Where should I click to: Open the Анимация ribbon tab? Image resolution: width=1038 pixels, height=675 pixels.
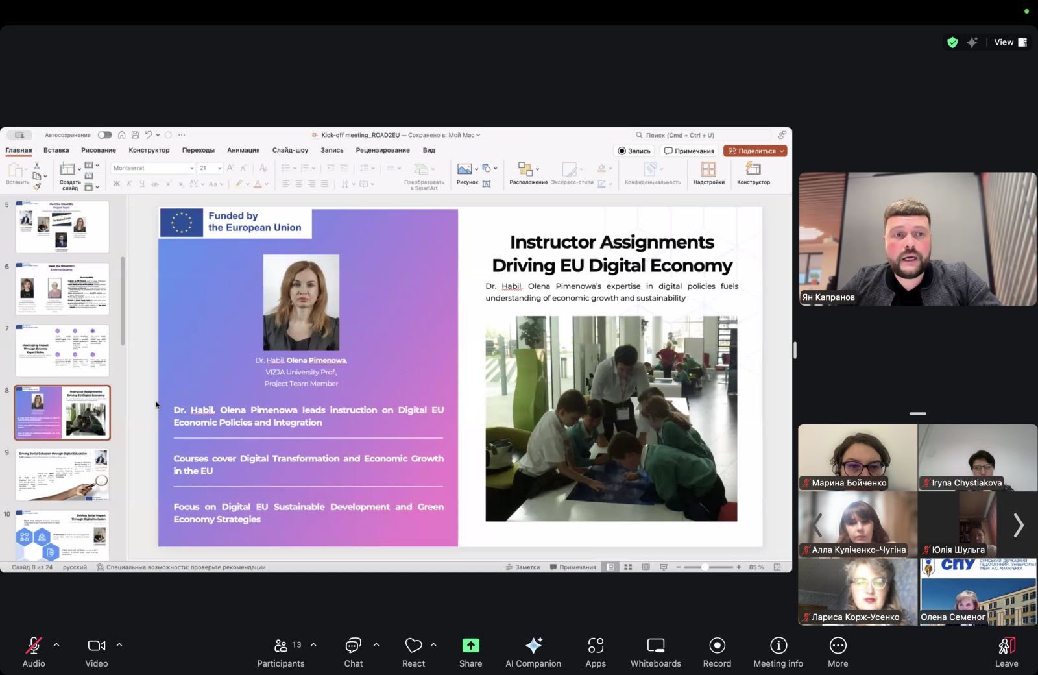click(x=243, y=150)
